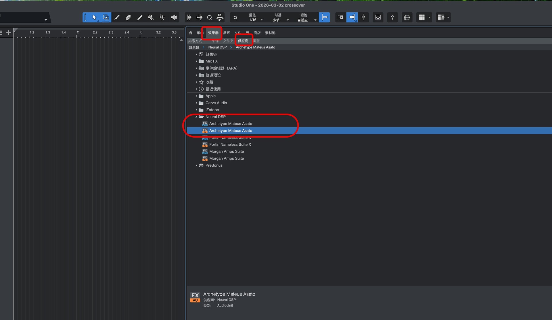The width and height of the screenshot is (552, 320).
Task: Sort effects by 文件夹
Action: pyautogui.click(x=228, y=41)
